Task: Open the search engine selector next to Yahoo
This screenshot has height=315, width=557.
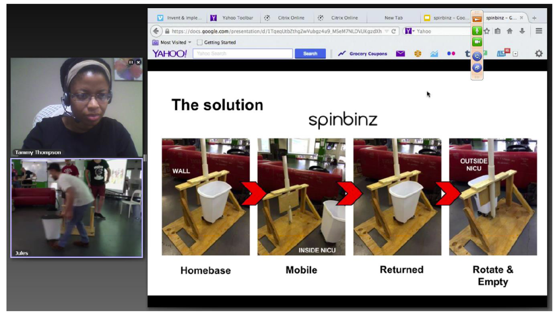Action: [410, 31]
